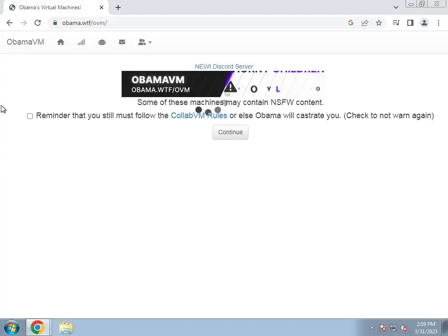The image size is (448, 336).
Task: Open the Chrome three-dot menu
Action: [x=438, y=23]
